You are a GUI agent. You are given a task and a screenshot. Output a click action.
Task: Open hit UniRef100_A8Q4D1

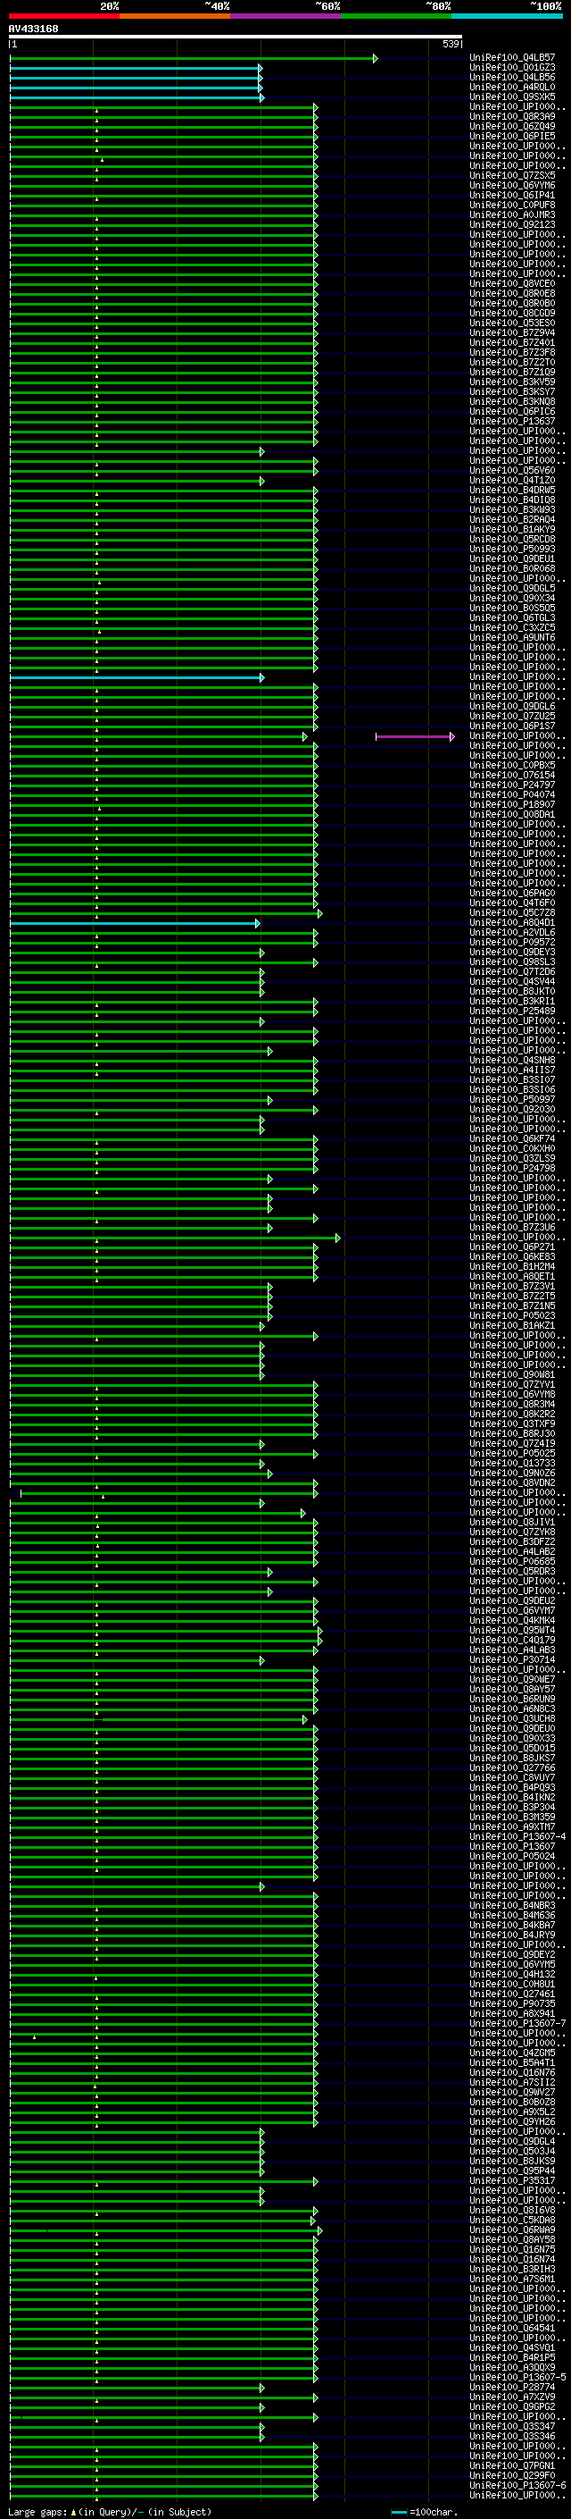tap(512, 922)
